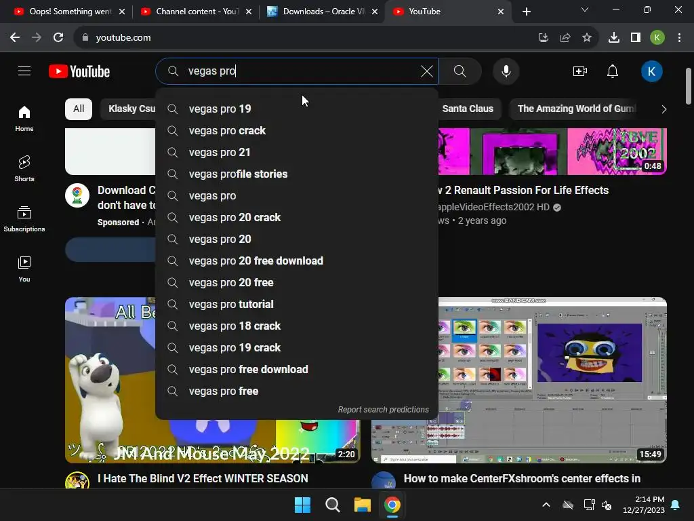Select suggestion 'vegas pro 20 free download'
Screen dimensions: 694x521
297,261
